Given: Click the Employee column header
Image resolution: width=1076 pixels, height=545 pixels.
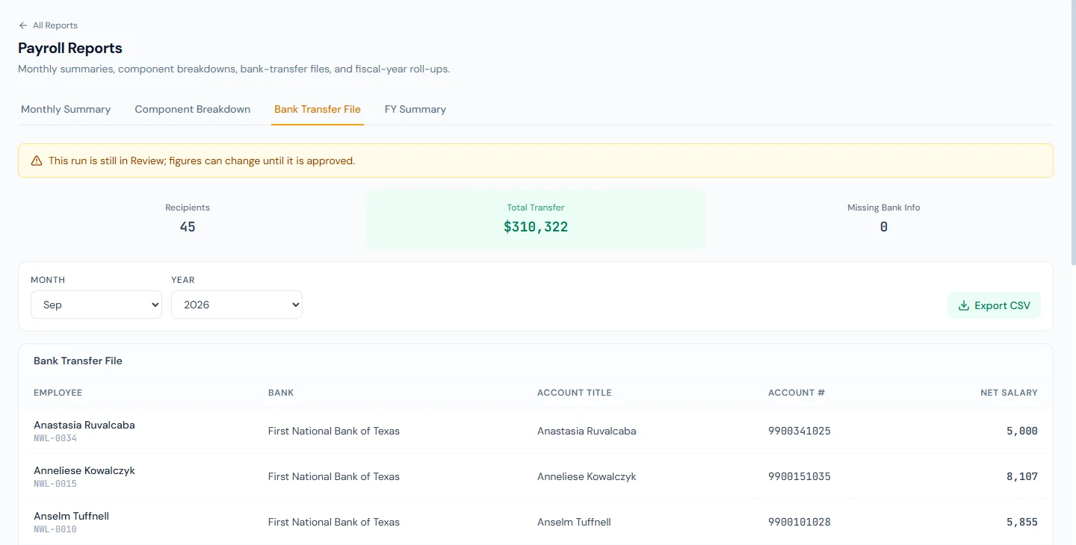Looking at the screenshot, I should (58, 393).
